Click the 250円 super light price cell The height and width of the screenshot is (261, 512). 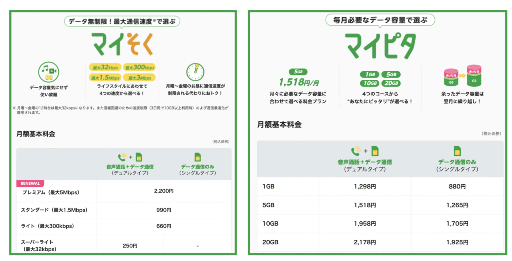tap(130, 246)
